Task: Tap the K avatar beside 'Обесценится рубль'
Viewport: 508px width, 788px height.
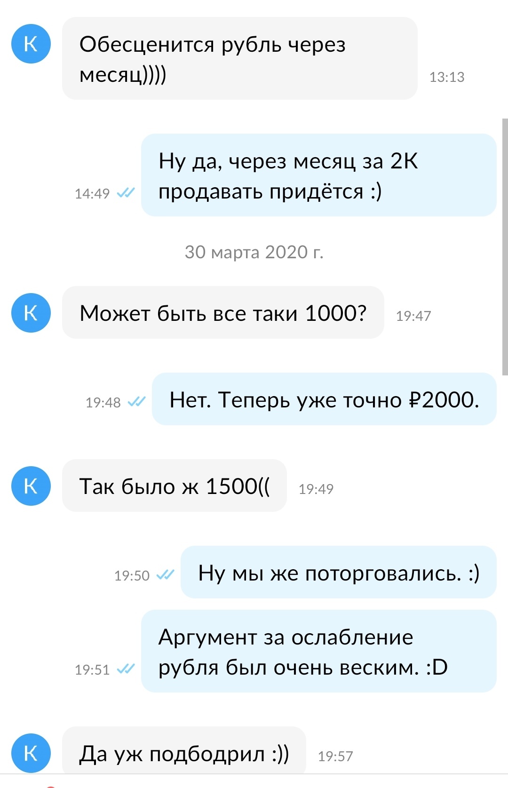Action: [31, 44]
